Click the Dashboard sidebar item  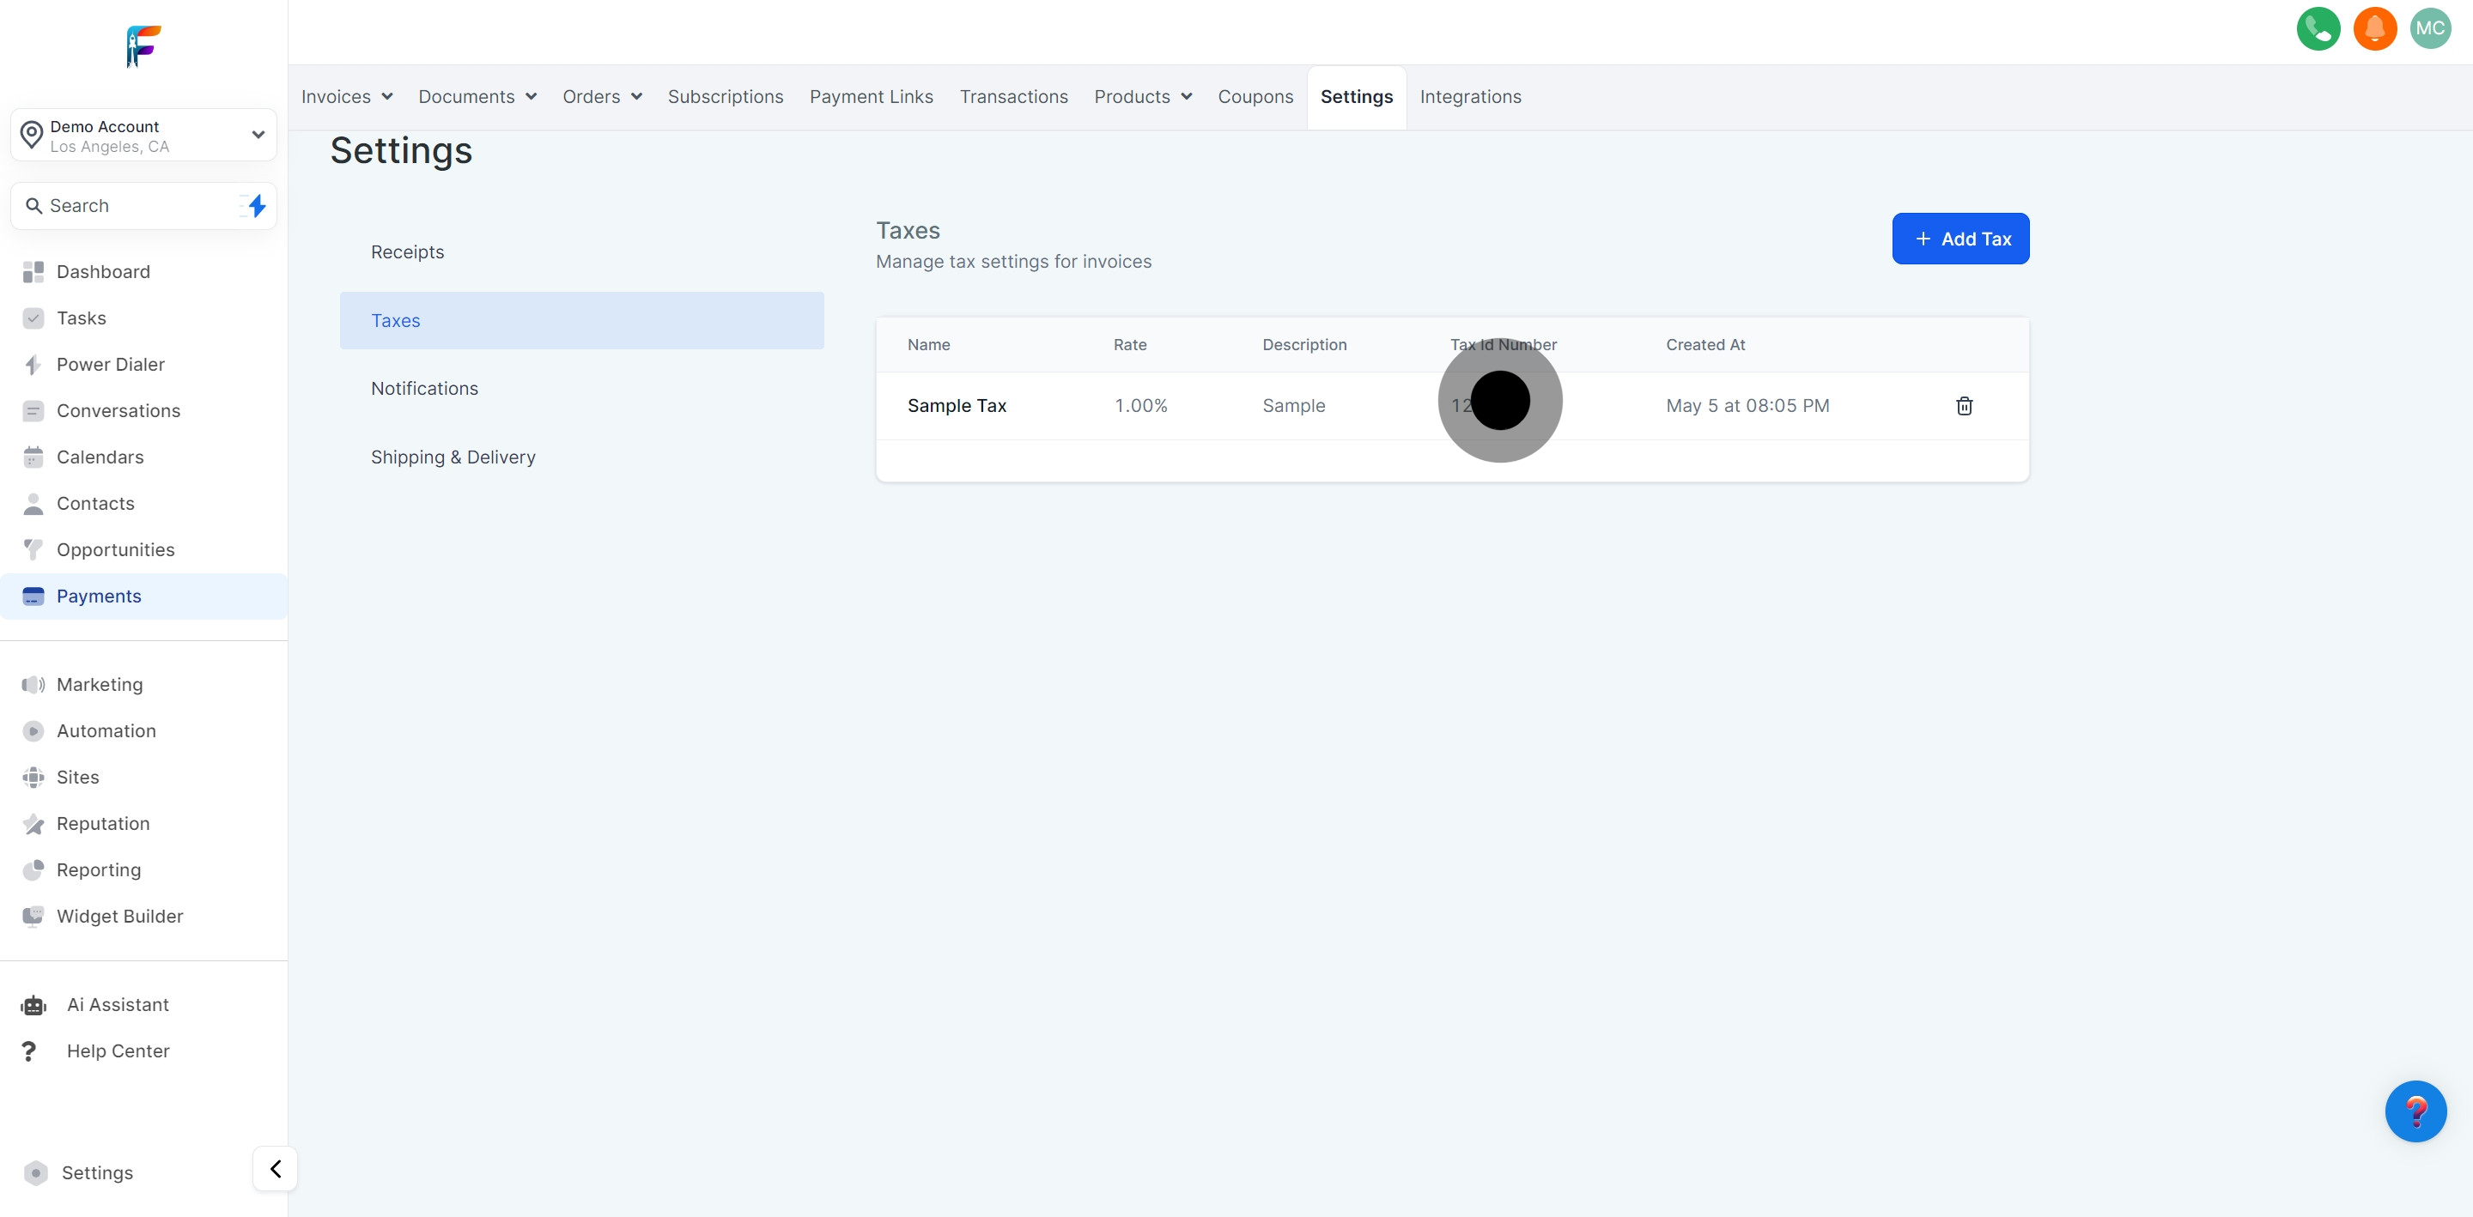coord(103,271)
